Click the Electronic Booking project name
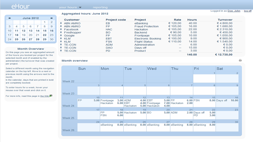 (x=148, y=39)
